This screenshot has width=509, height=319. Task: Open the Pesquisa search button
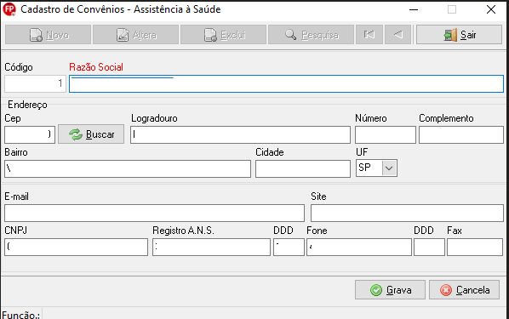(x=311, y=34)
